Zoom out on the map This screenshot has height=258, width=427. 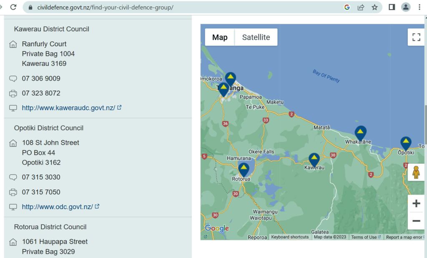(416, 221)
